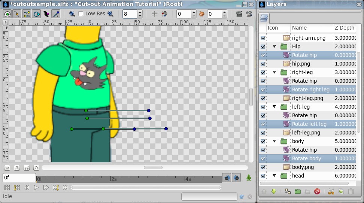Click the current frame 0f field
The image size is (364, 203).
(x=19, y=178)
